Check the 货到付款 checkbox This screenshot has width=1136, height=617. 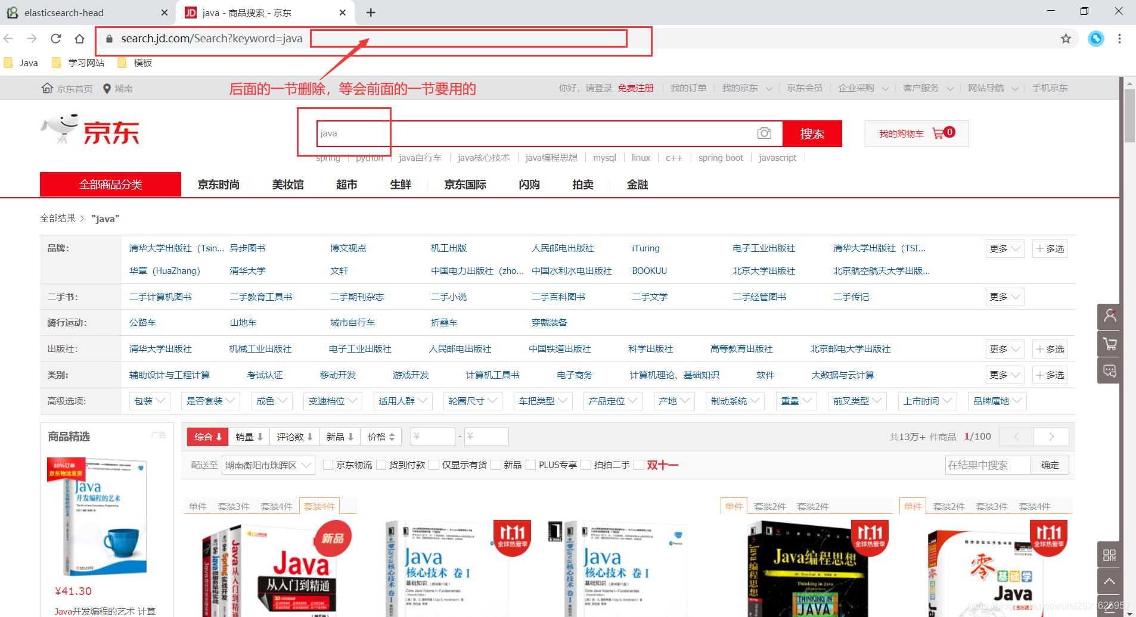(x=381, y=465)
